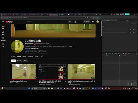Select the active YouTube browser tab

click(53, 15)
